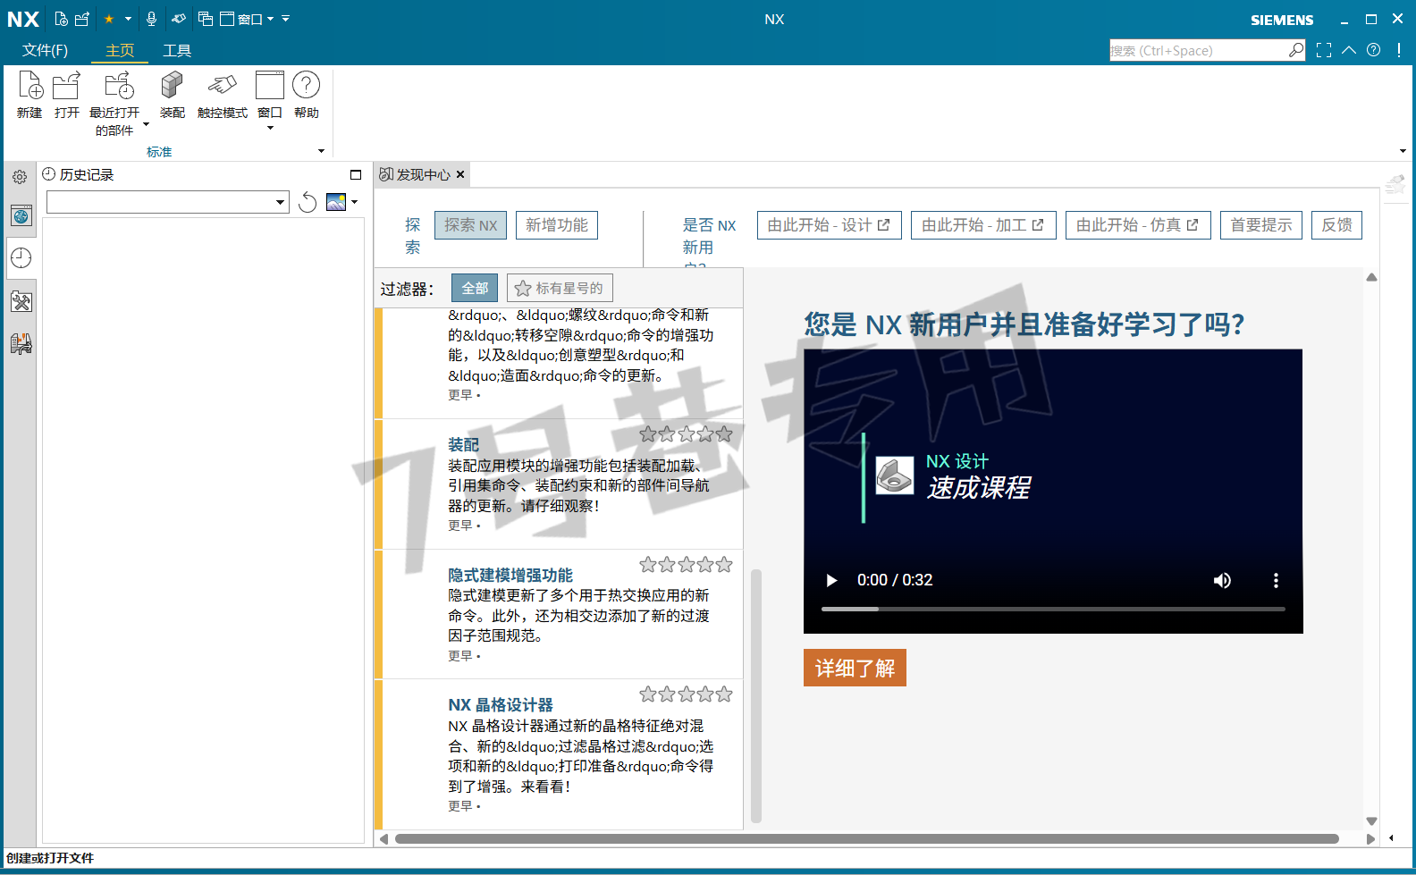Click the gold star favorites icon

tap(109, 19)
